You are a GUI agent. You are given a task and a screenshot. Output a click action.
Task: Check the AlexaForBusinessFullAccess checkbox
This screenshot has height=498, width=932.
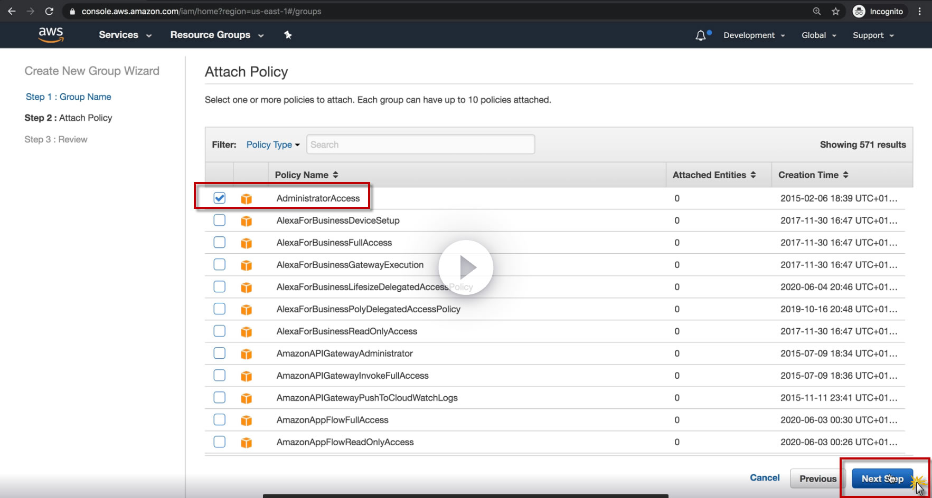[x=220, y=242]
